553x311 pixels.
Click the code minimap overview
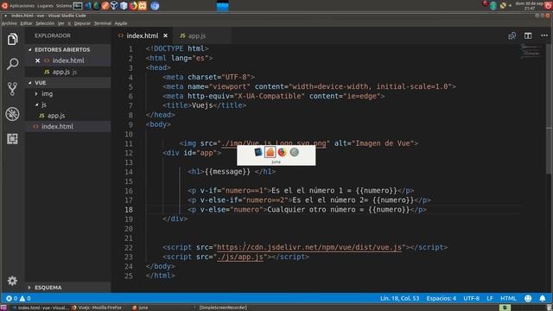coord(531,52)
